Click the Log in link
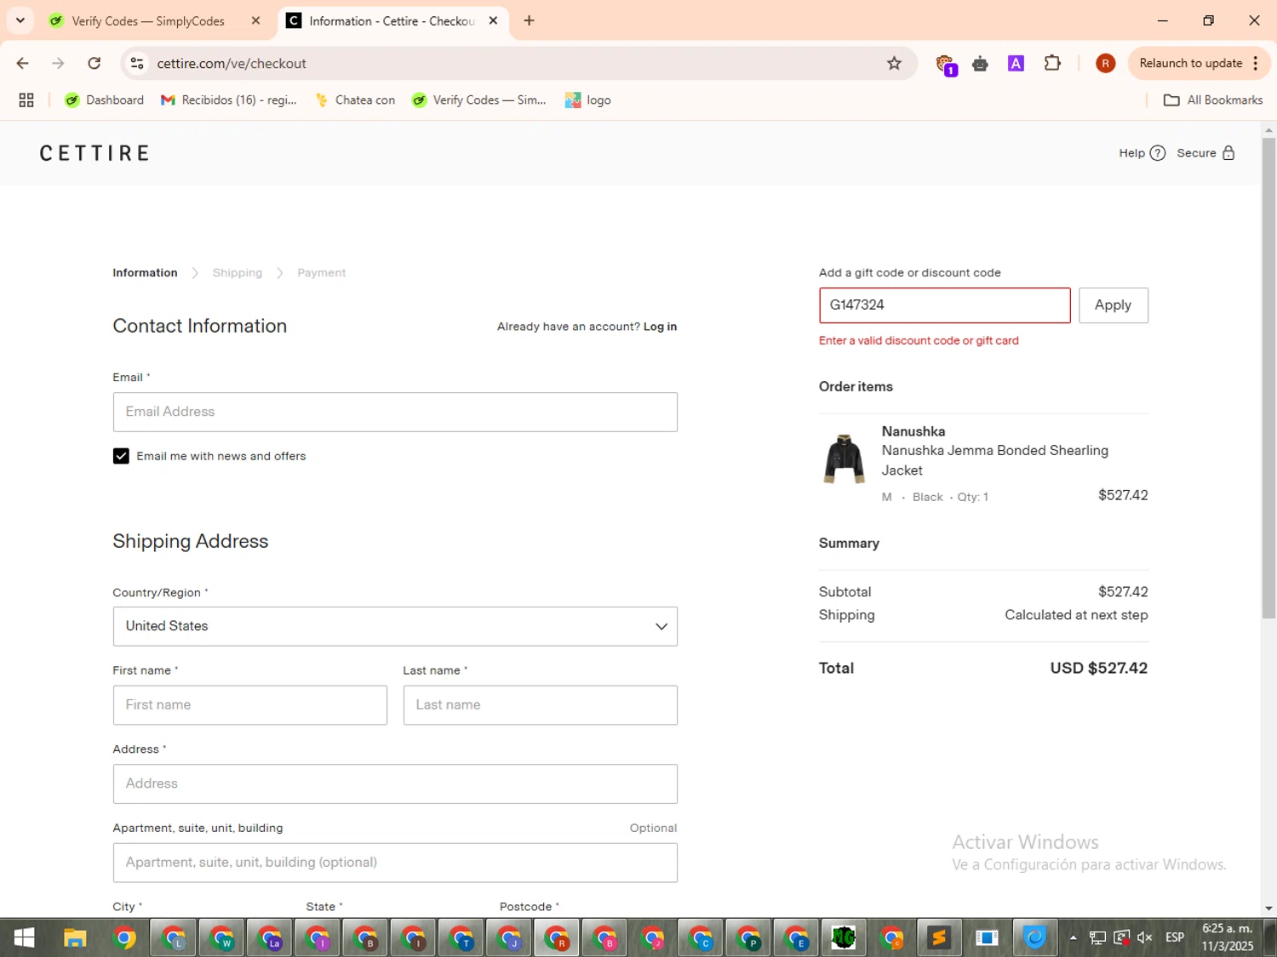This screenshot has height=957, width=1277. coord(660,327)
